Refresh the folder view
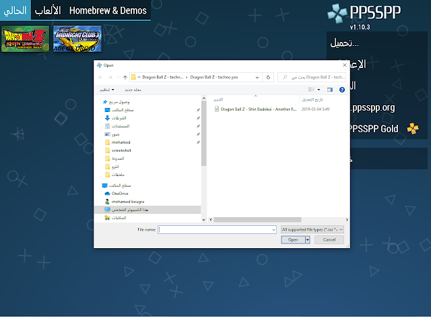The height and width of the screenshot is (317, 431). (x=268, y=78)
